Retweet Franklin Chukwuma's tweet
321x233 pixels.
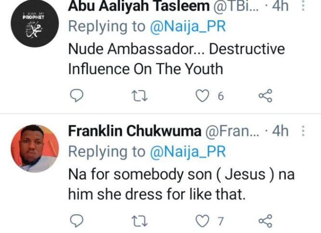coord(139,221)
